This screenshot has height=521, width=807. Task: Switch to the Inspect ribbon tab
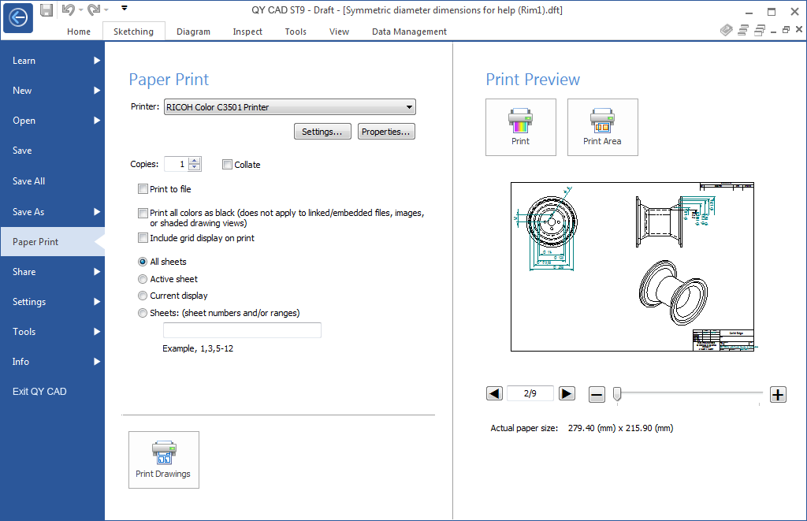[247, 32]
